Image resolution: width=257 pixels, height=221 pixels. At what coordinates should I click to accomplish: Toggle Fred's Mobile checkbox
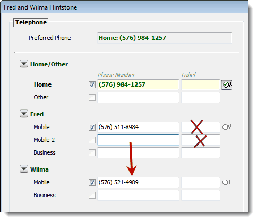(x=92, y=127)
